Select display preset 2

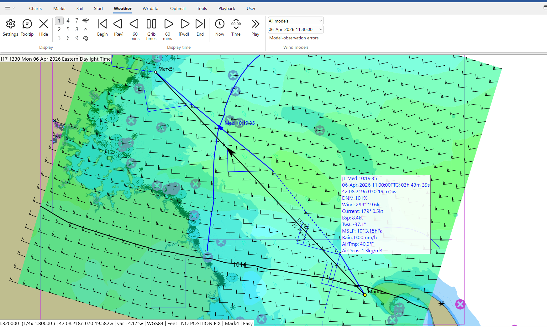point(59,29)
